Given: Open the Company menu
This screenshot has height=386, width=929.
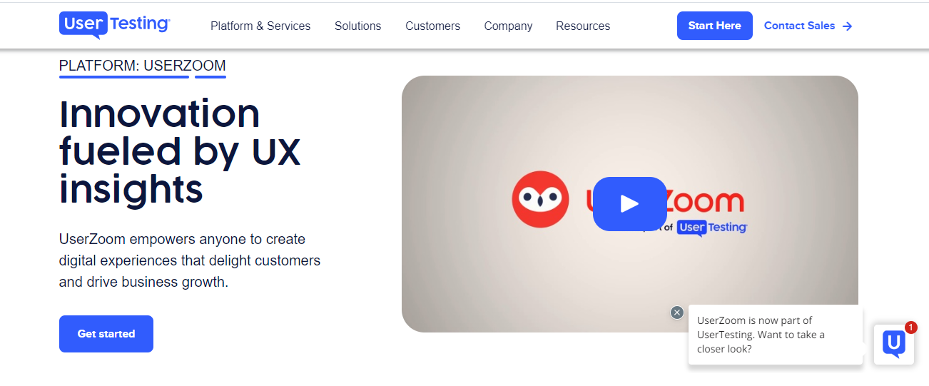Looking at the screenshot, I should (508, 26).
